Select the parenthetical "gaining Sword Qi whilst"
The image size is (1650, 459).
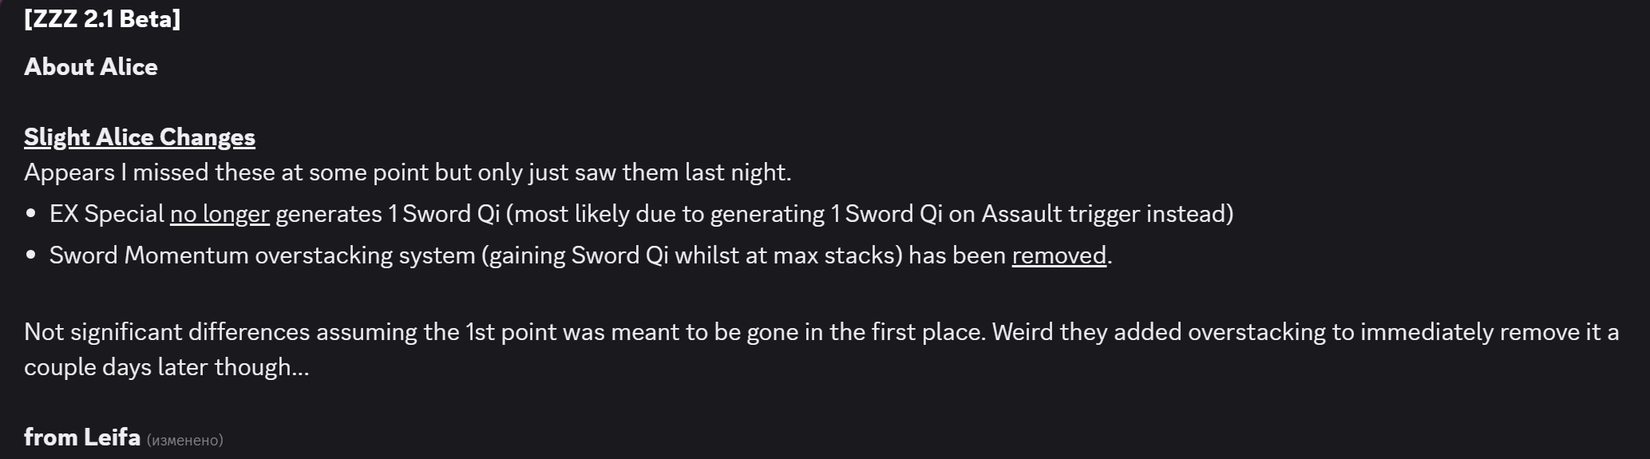point(616,255)
